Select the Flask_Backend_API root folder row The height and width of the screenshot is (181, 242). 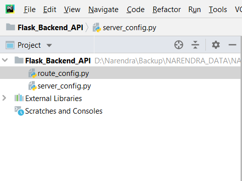[120, 60]
